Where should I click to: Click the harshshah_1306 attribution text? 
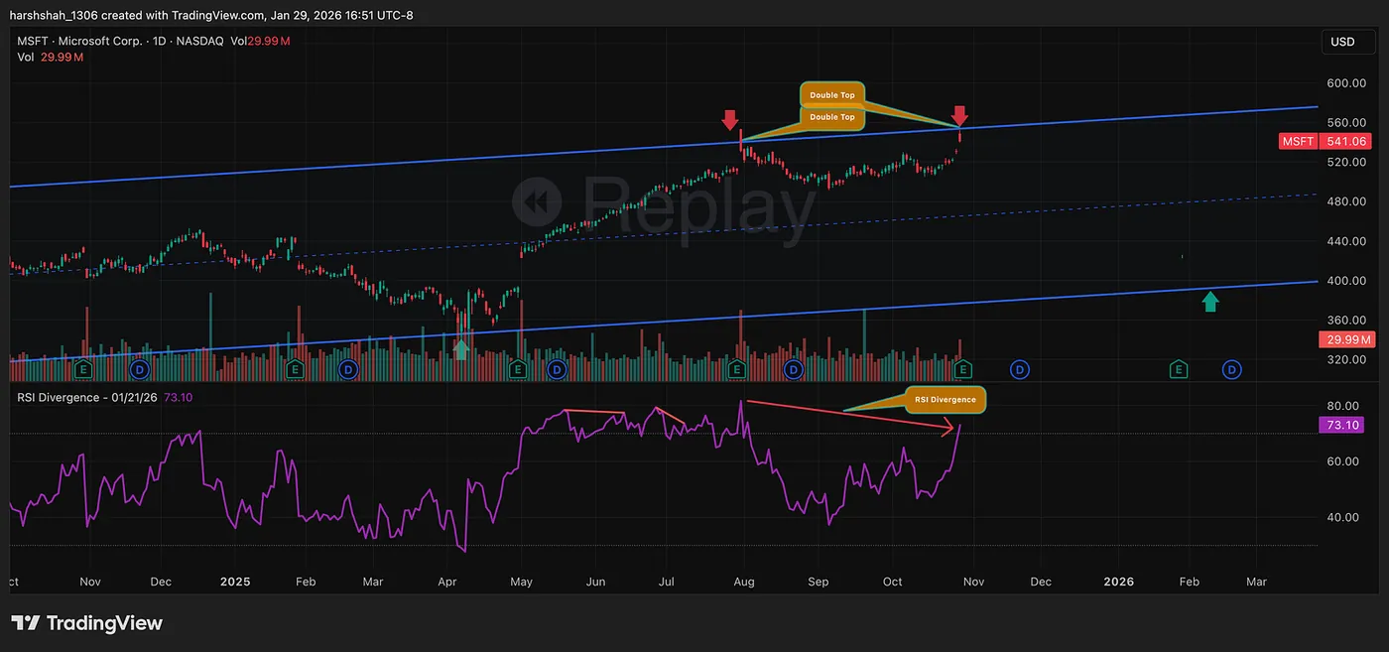pos(55,15)
